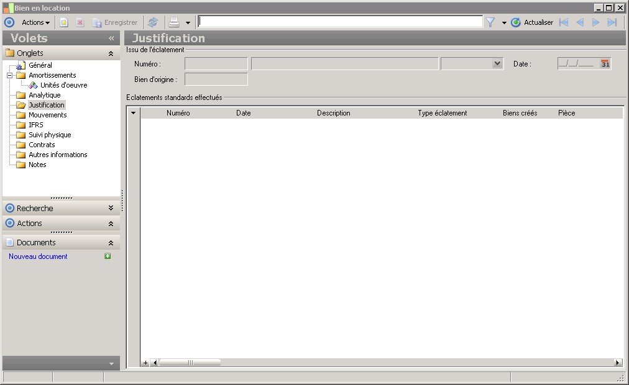Click the Onglets folder icon
The width and height of the screenshot is (629, 385).
tap(10, 53)
